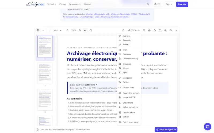Select Redact in the tools menu

pos(129,44)
